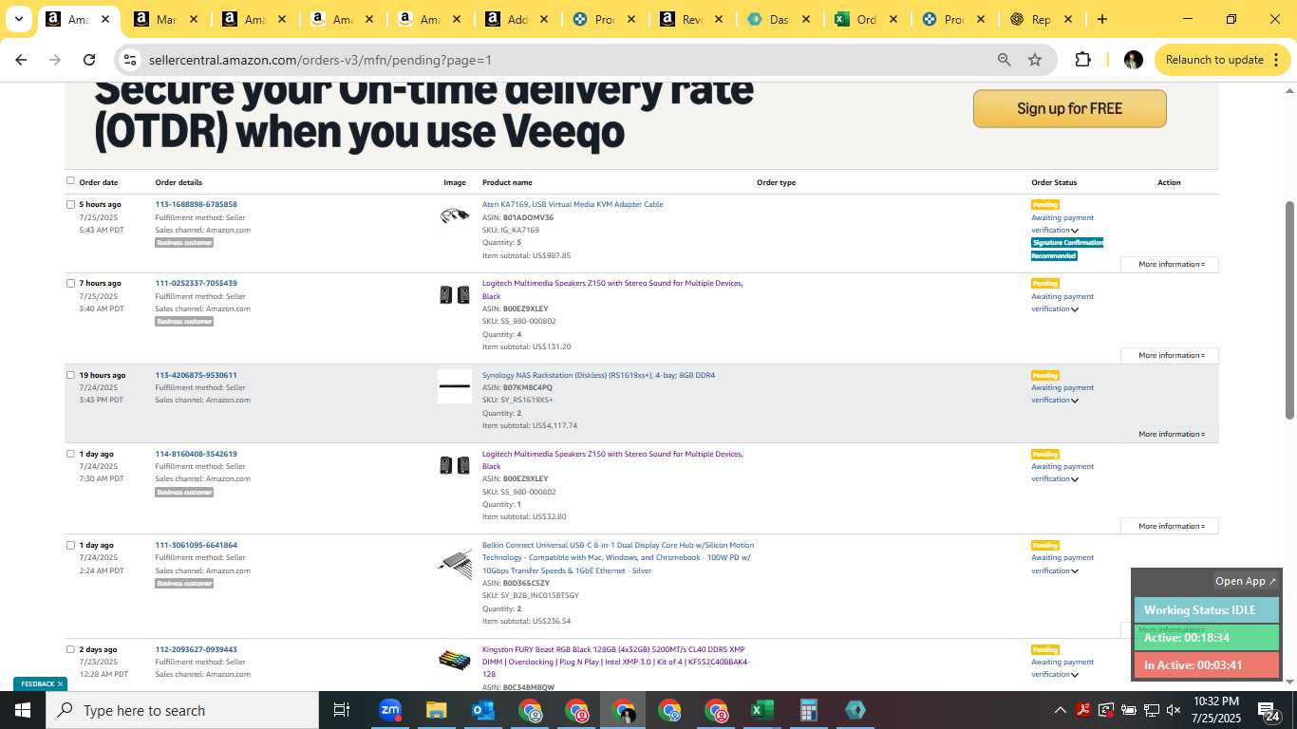Open order link 113-4206875-9530611
The image size is (1297, 729).
pyautogui.click(x=197, y=375)
